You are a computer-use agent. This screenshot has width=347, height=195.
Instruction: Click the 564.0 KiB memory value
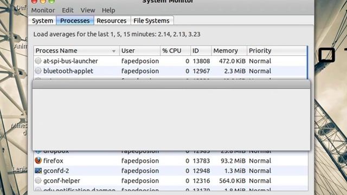[x=233, y=180]
